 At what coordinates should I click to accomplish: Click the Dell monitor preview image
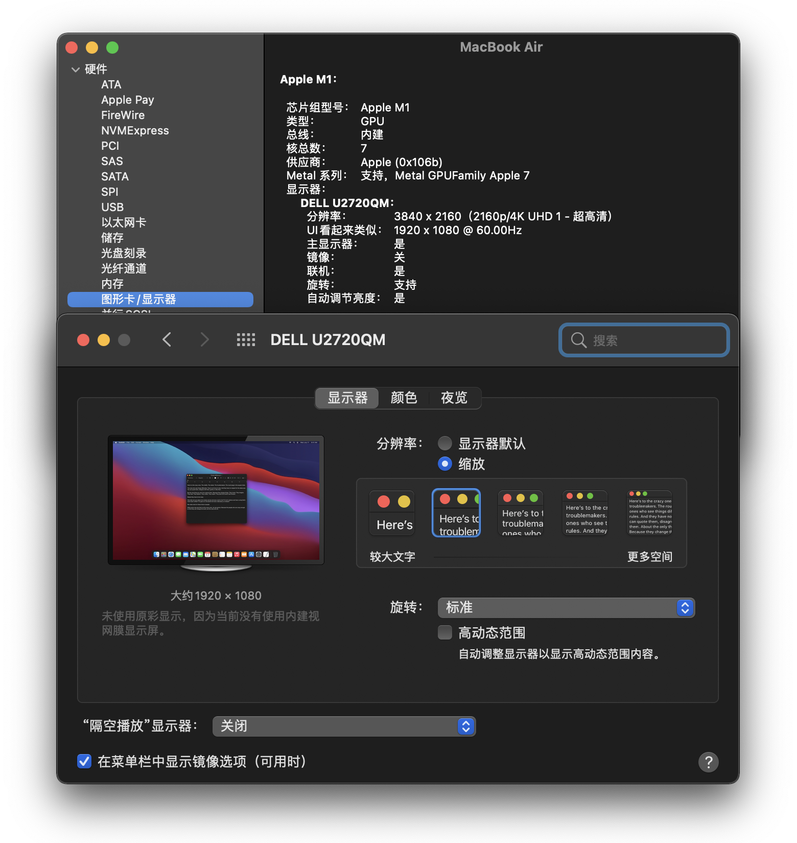tap(216, 501)
